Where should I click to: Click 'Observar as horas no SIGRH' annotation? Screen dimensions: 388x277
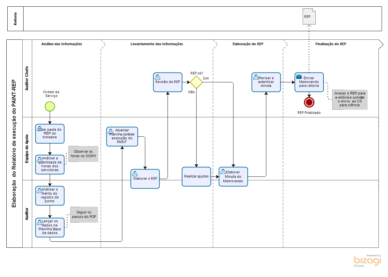tap(83, 154)
